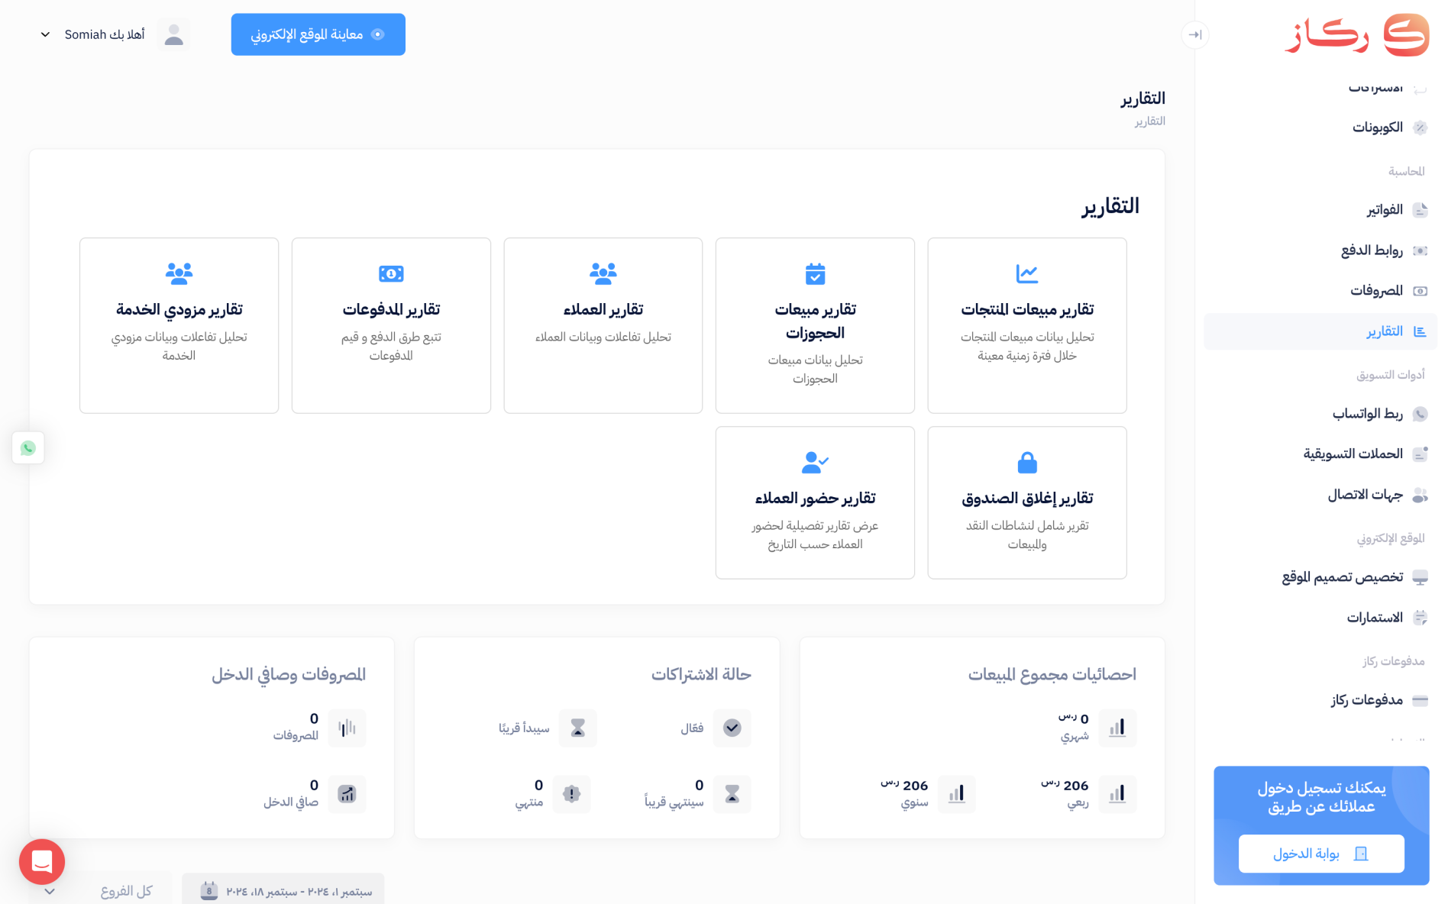Click the Rekaz logo
This screenshot has width=1448, height=904.
coord(1356,35)
